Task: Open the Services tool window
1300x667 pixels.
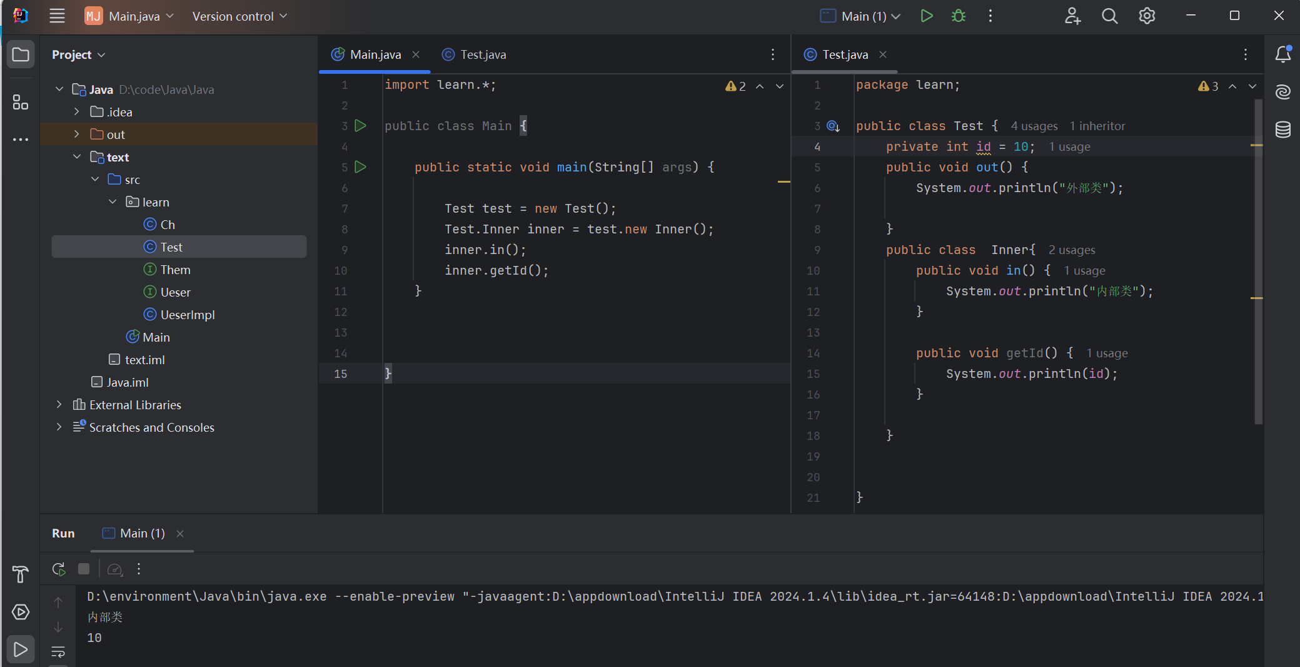Action: 21,611
